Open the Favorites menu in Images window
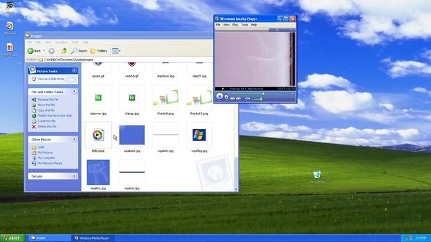Viewport: 431px width, 242px height. tap(61, 42)
